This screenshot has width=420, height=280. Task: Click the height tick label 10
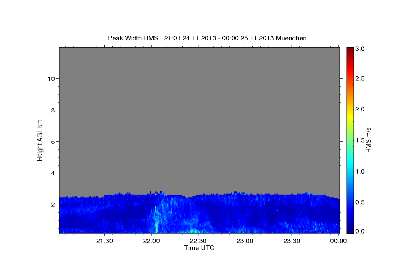pyautogui.click(x=51, y=79)
